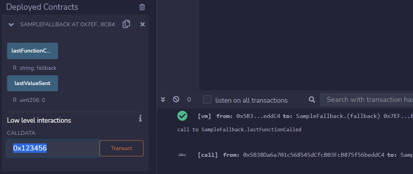This screenshot has height=174, width=413.
Task: Call the lastValueSent getter button
Action: point(33,83)
